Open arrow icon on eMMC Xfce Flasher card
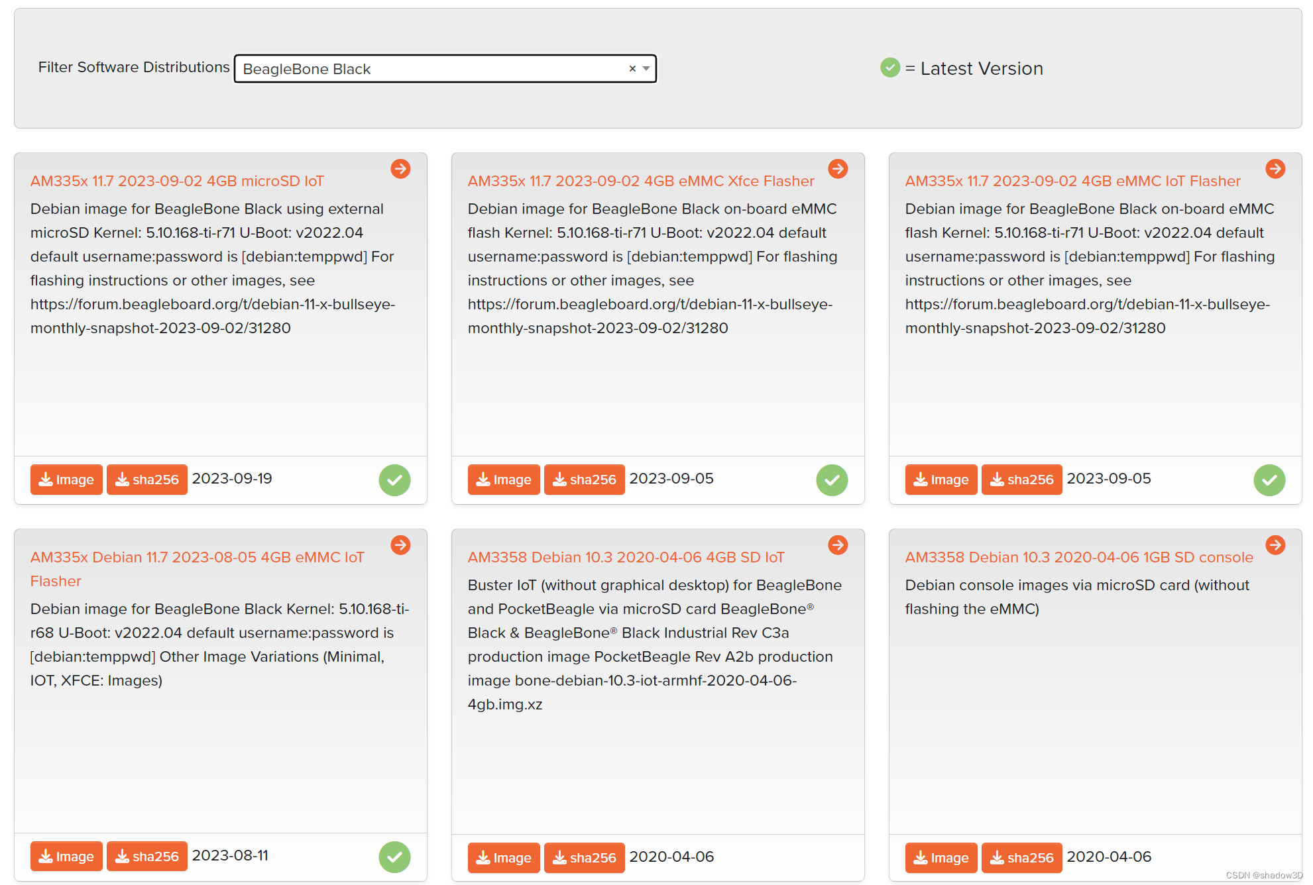 [x=838, y=169]
